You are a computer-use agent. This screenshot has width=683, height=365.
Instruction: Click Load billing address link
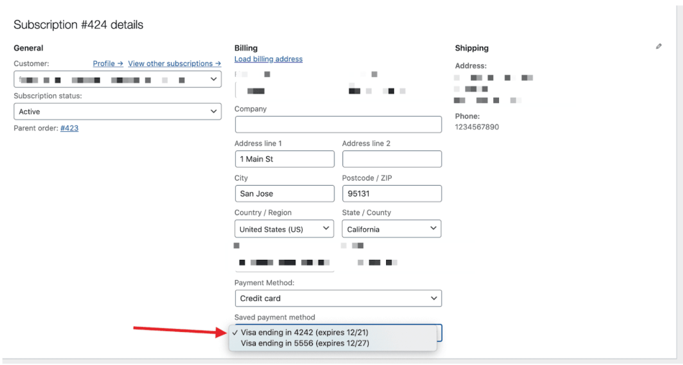(268, 59)
